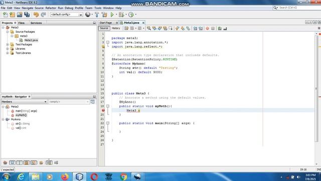Toggle Show Non-Public Members in Navigator
321x181 pixels.
tap(27, 163)
